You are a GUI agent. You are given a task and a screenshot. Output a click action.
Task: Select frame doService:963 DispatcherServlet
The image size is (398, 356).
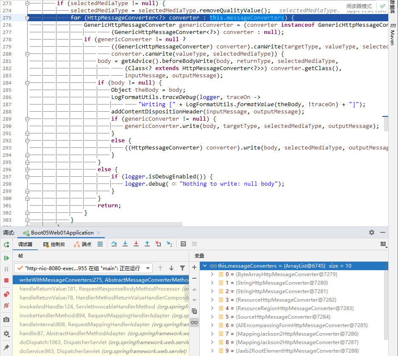click(x=101, y=351)
